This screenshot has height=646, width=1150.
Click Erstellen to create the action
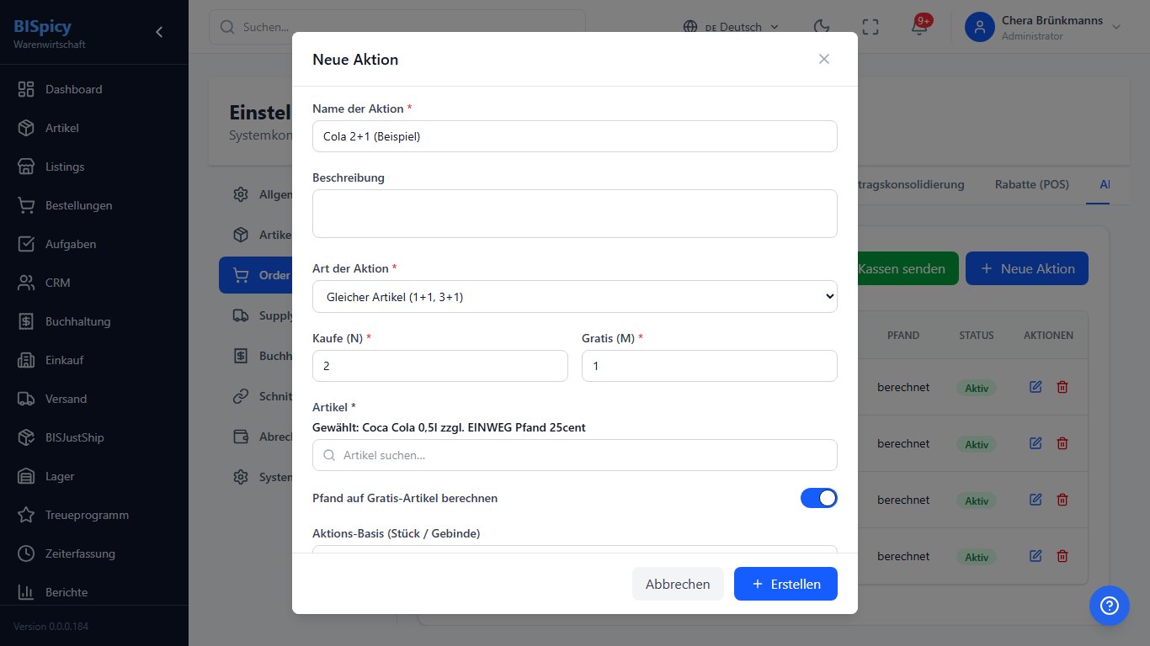coord(785,584)
